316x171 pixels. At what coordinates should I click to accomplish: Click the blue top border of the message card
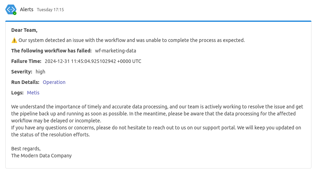(158, 21)
